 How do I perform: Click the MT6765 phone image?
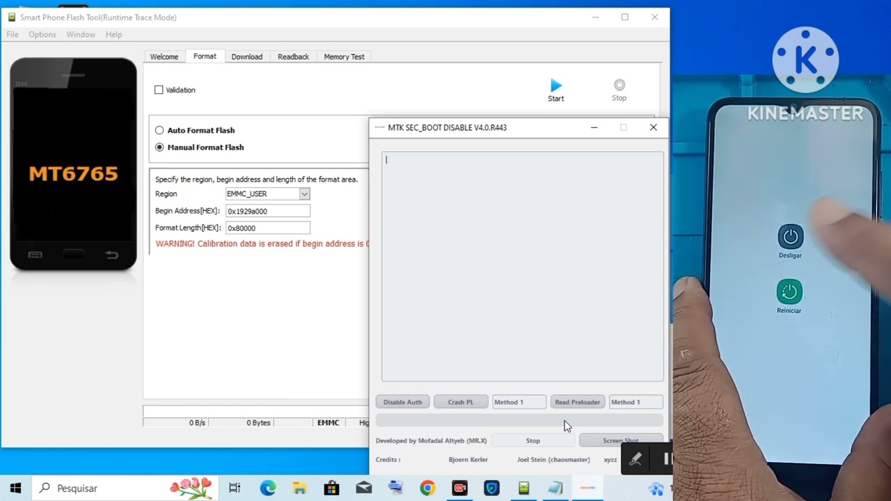click(73, 164)
